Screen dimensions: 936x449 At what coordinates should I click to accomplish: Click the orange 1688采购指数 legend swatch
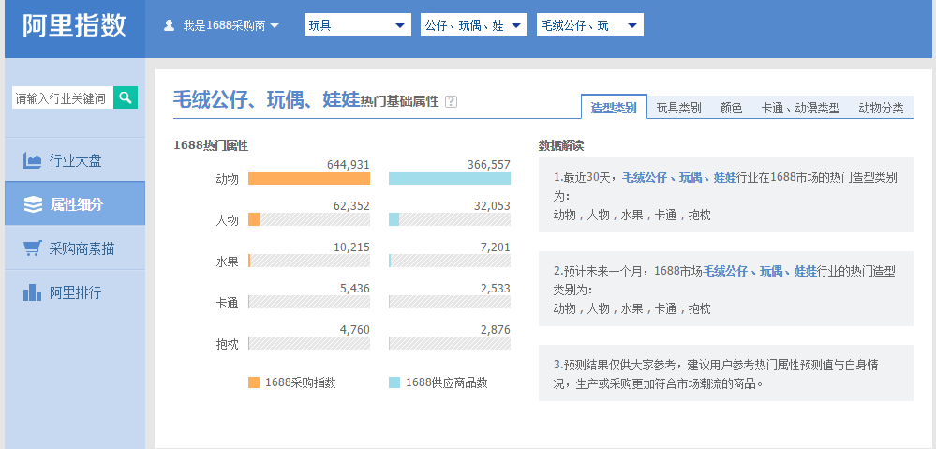[254, 382]
